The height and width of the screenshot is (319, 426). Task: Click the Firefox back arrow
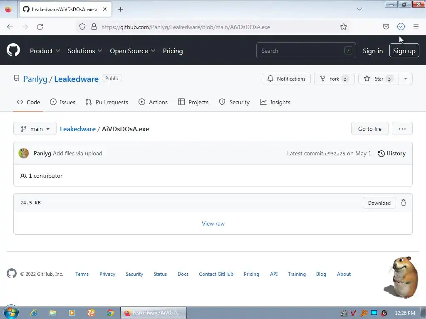click(10, 27)
